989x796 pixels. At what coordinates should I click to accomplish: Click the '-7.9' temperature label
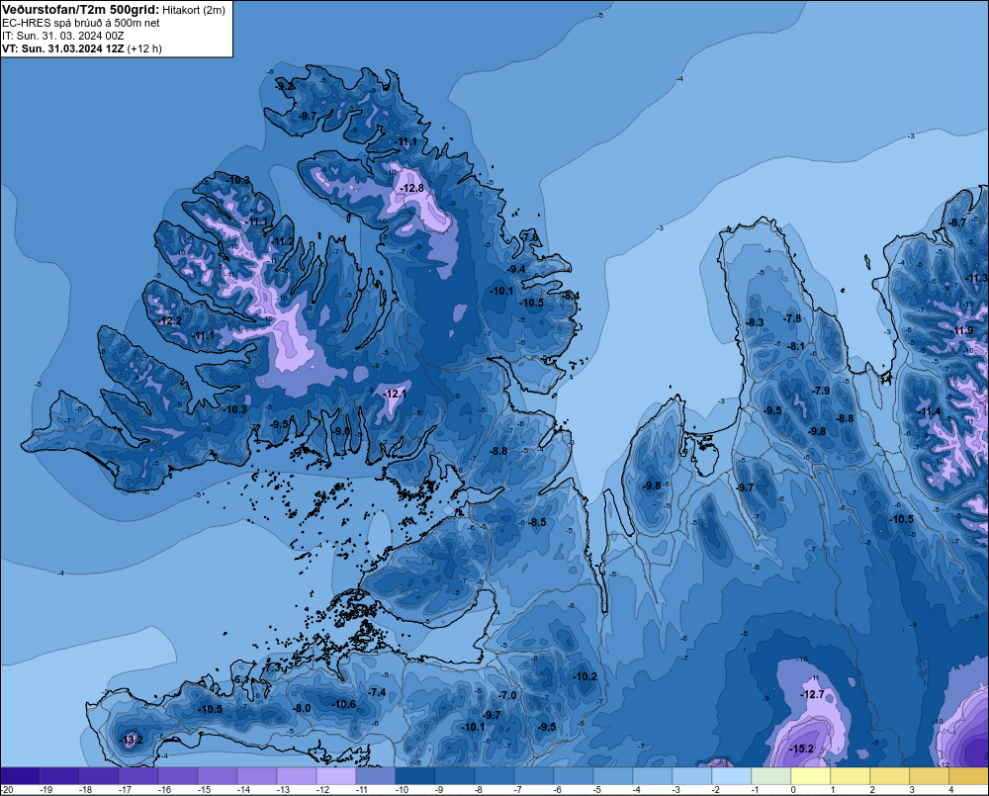[821, 390]
